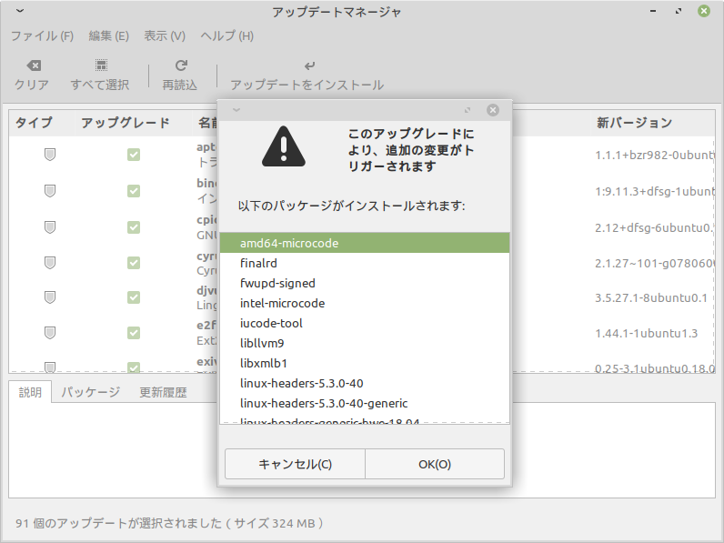Open the Update Manager window menu chevron

(20, 11)
